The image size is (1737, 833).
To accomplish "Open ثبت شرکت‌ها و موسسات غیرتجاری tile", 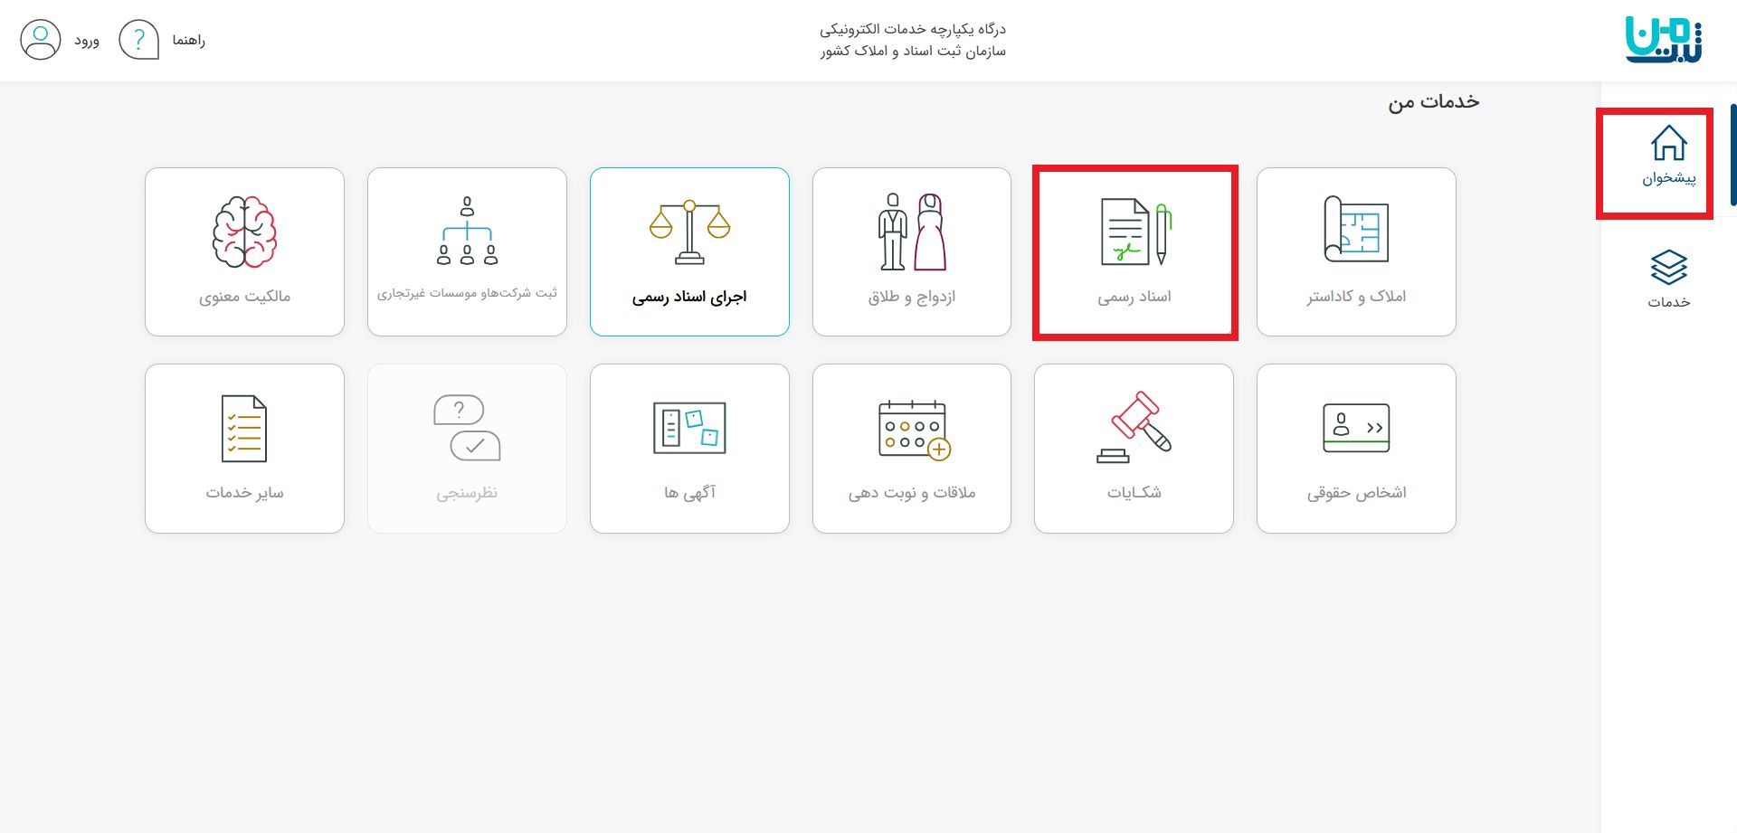I will click(x=467, y=251).
